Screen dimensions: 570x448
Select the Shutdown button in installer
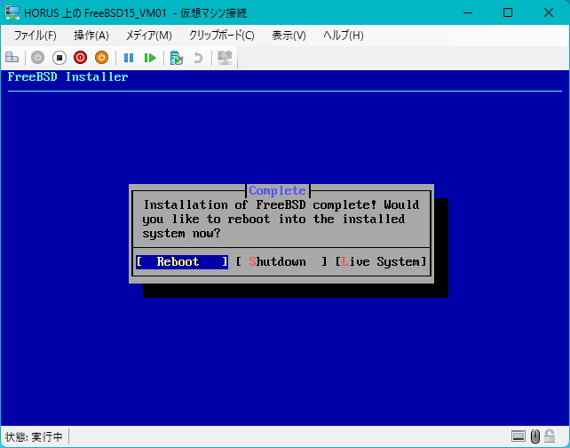click(x=281, y=261)
